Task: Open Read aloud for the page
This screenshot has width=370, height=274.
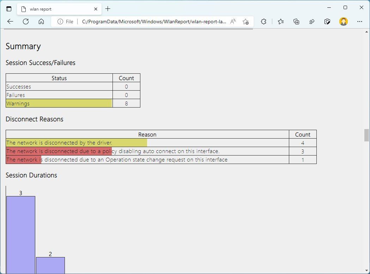Action: click(x=233, y=22)
